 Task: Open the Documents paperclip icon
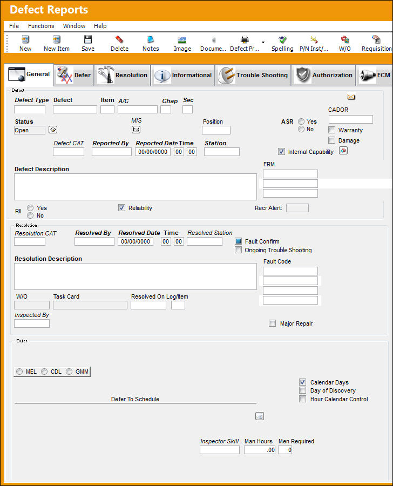pyautogui.click(x=214, y=39)
